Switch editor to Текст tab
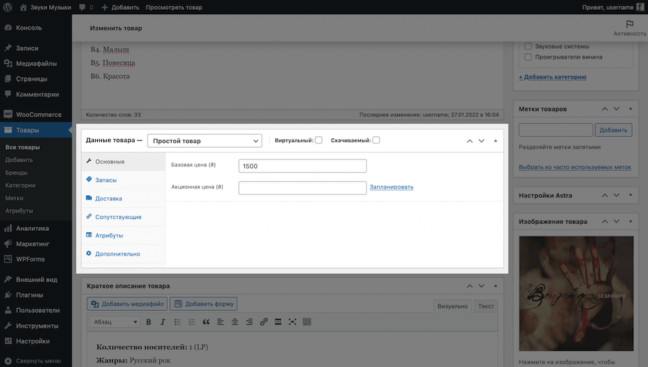Viewport: 648px width, 367px height. tap(486, 306)
